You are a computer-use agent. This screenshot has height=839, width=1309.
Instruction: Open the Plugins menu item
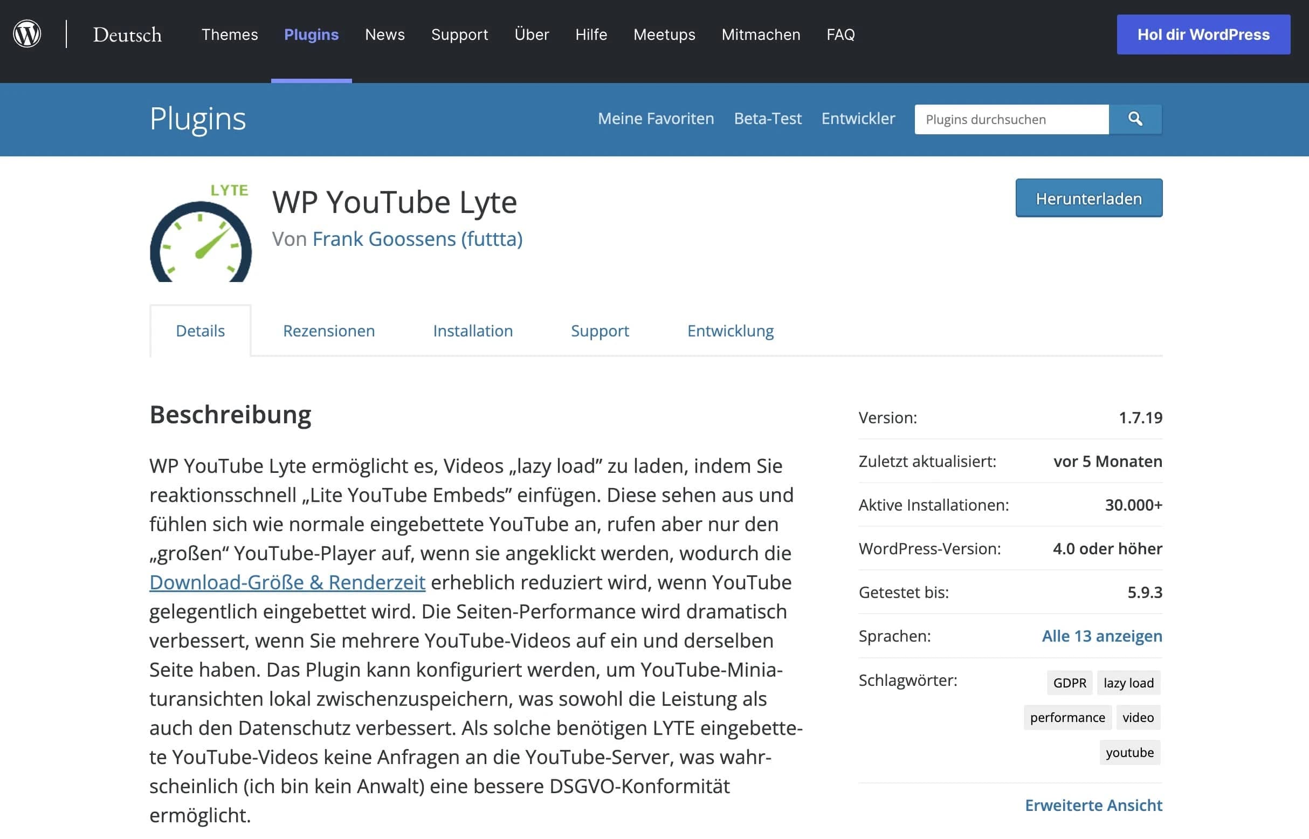[x=311, y=35]
